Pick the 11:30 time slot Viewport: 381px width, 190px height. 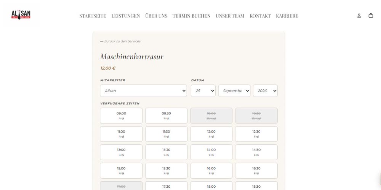(x=166, y=134)
